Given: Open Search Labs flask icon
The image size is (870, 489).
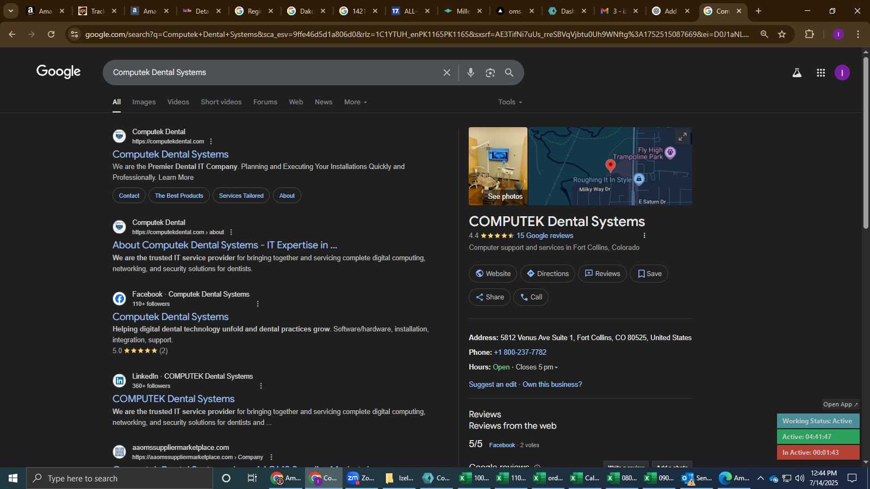Looking at the screenshot, I should (x=797, y=73).
